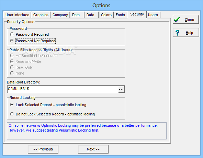Click the Data Root Directory field
The height and width of the screenshot is (158, 203).
pyautogui.click(x=63, y=89)
